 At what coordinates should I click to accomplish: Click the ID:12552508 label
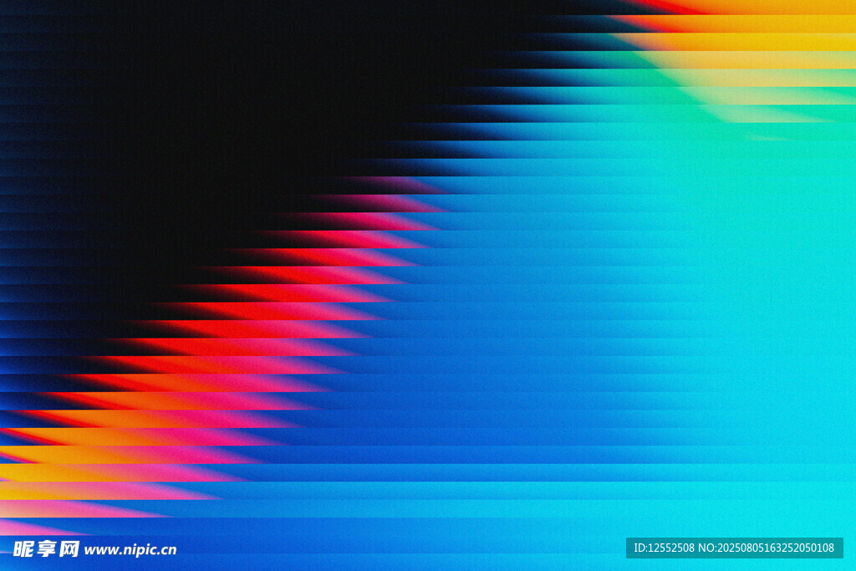pyautogui.click(x=664, y=548)
